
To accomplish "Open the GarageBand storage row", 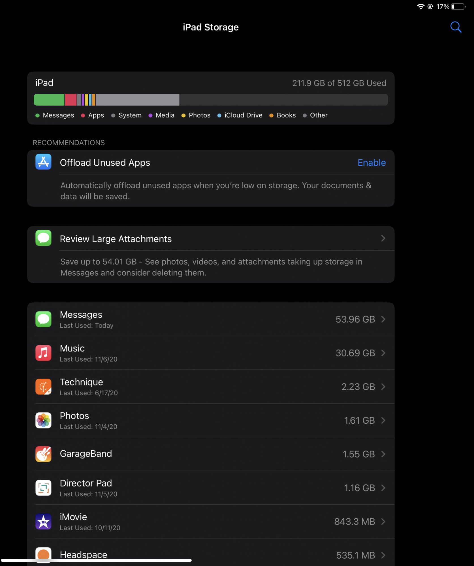I will pos(211,454).
